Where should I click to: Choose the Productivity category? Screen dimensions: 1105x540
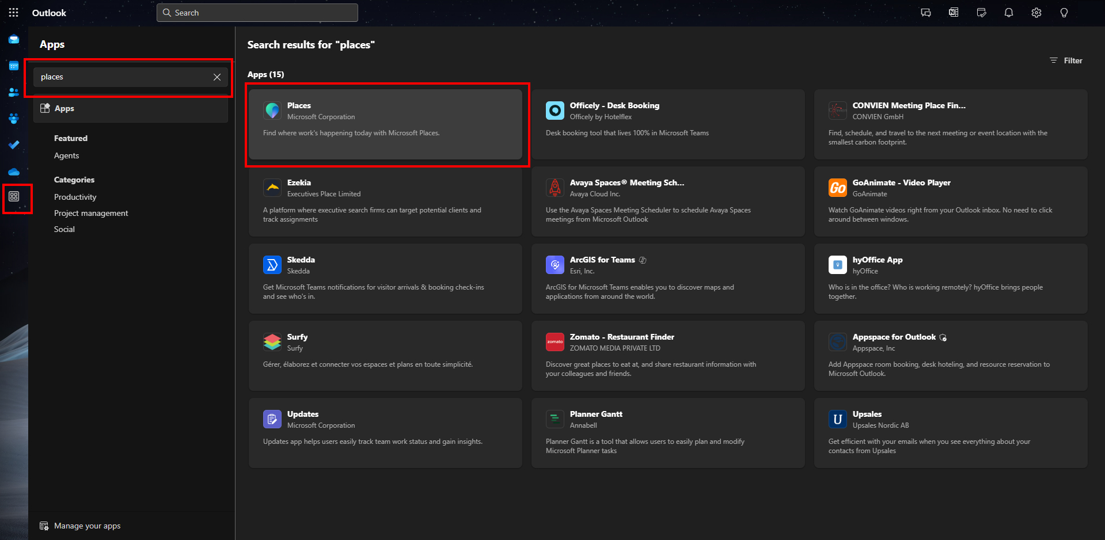point(75,197)
